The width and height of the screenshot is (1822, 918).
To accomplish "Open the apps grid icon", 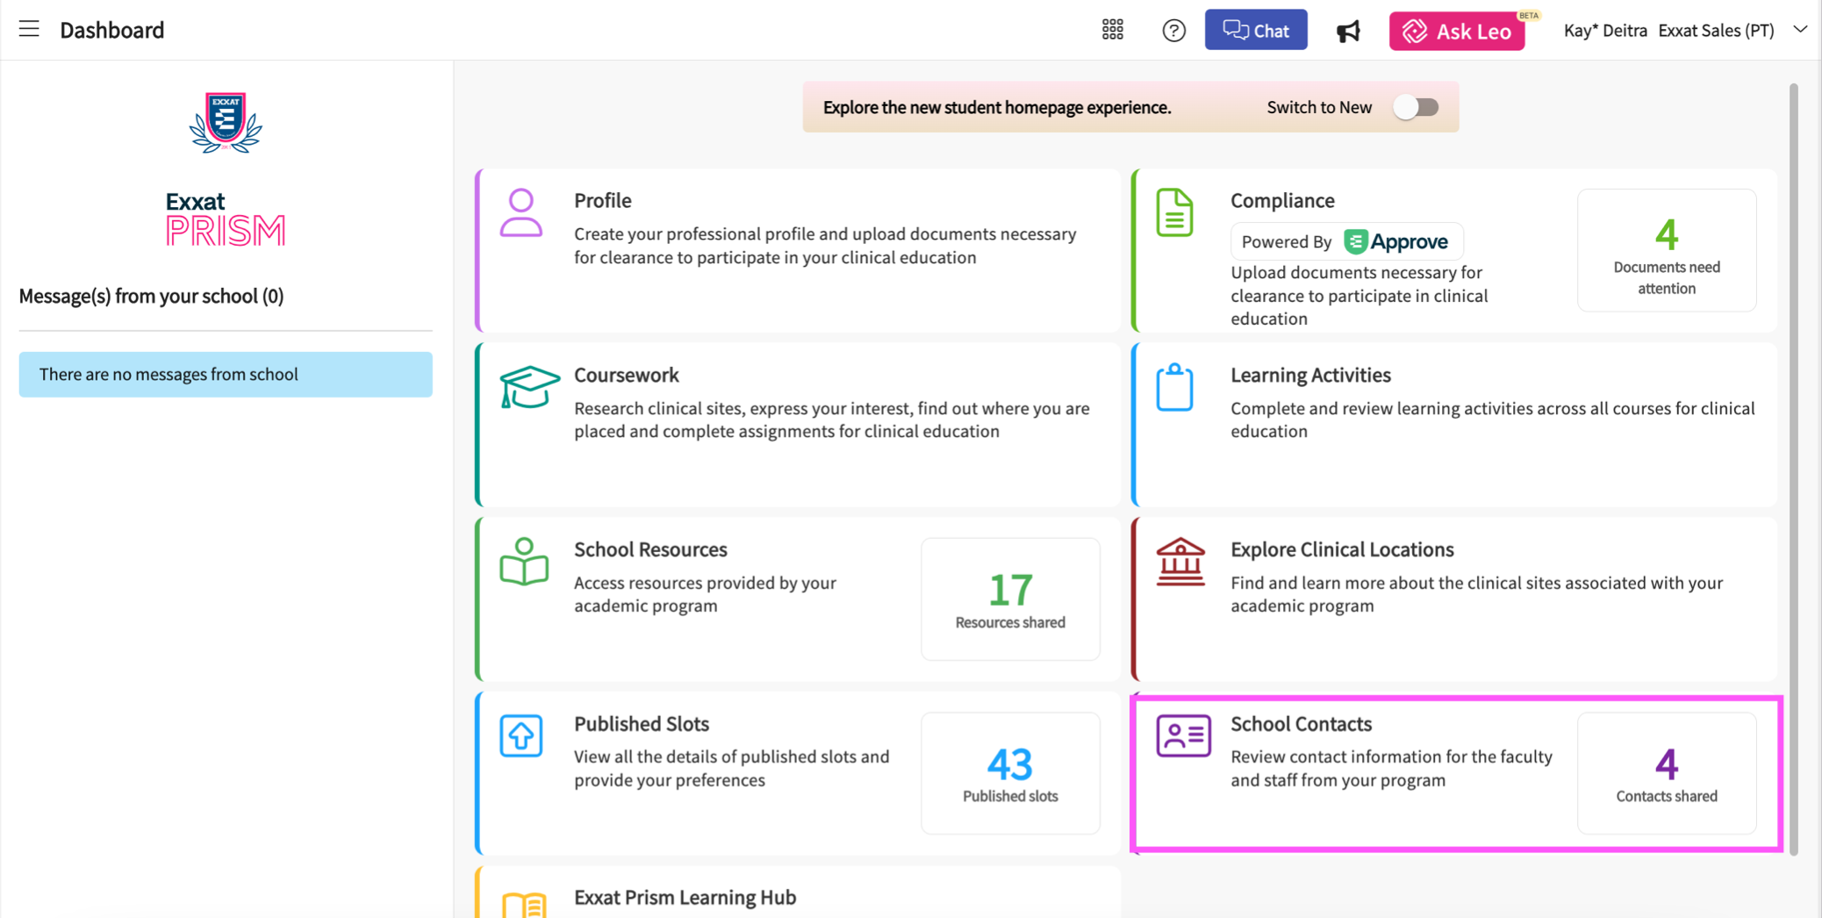I will [1112, 30].
